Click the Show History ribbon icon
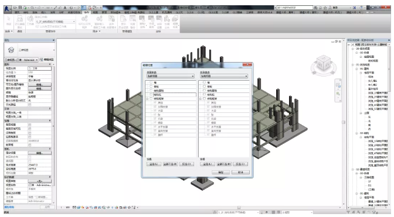The image size is (394, 217). 123,22
